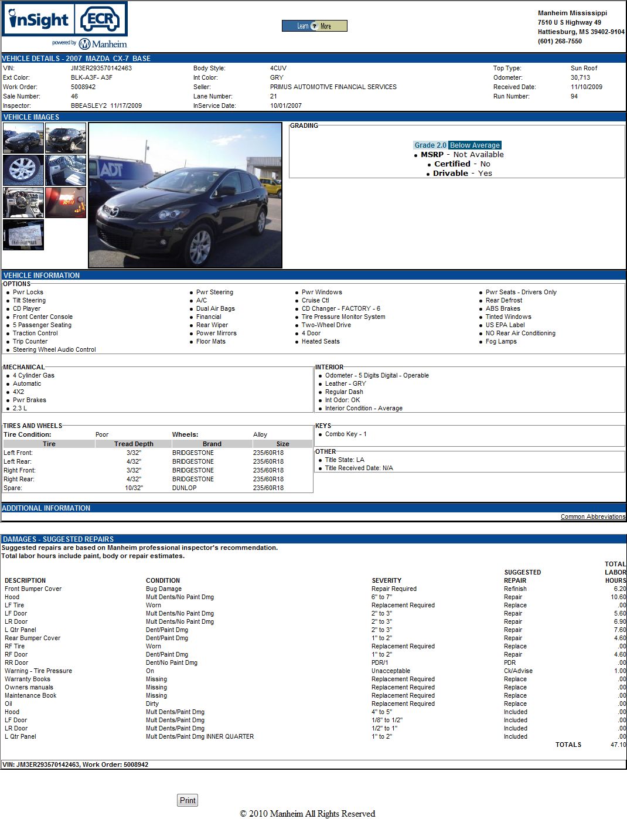Click the Heated Seats option
The image size is (627, 819).
[321, 341]
